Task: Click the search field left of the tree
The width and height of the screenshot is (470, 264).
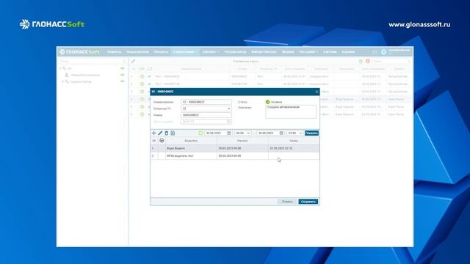Action: [x=92, y=61]
